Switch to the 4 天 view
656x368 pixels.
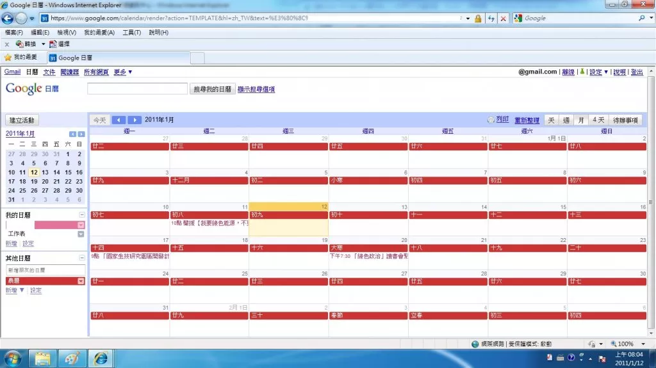pos(598,120)
